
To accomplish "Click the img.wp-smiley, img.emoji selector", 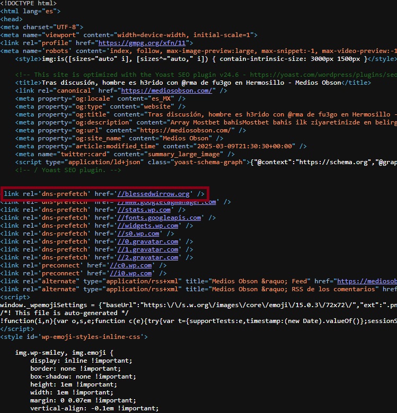I will (64, 353).
